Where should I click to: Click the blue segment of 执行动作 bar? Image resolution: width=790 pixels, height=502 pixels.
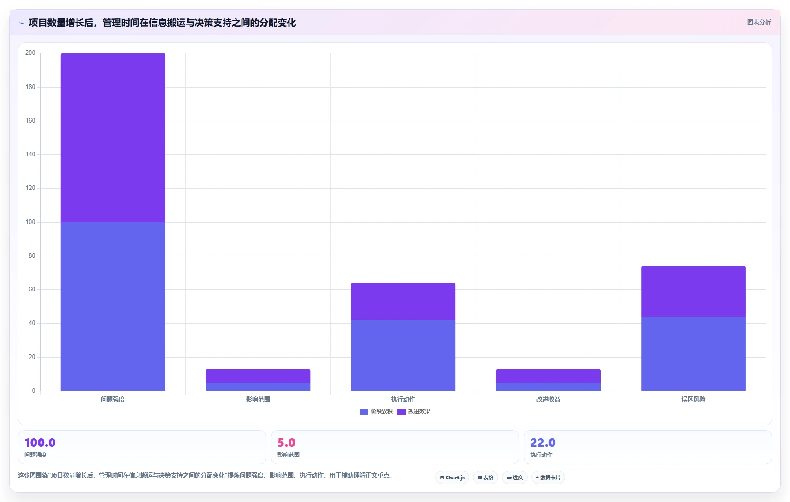403,355
